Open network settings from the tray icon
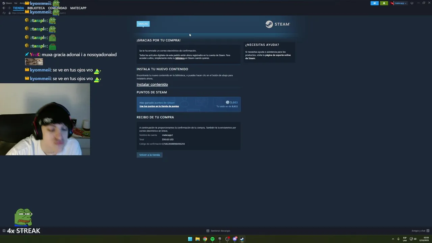The image size is (432, 243). point(411,239)
